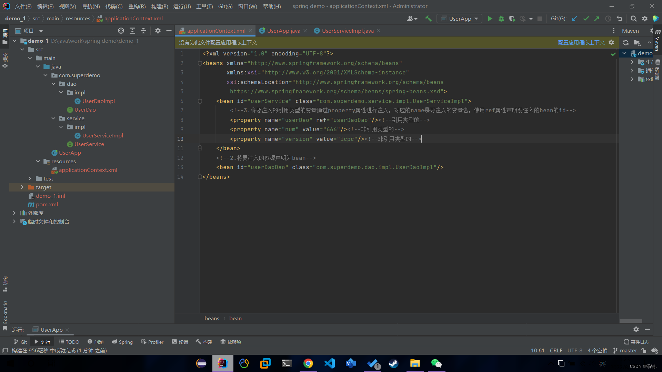Click the green Run button in toolbar
662x372 pixels.
click(x=490, y=19)
